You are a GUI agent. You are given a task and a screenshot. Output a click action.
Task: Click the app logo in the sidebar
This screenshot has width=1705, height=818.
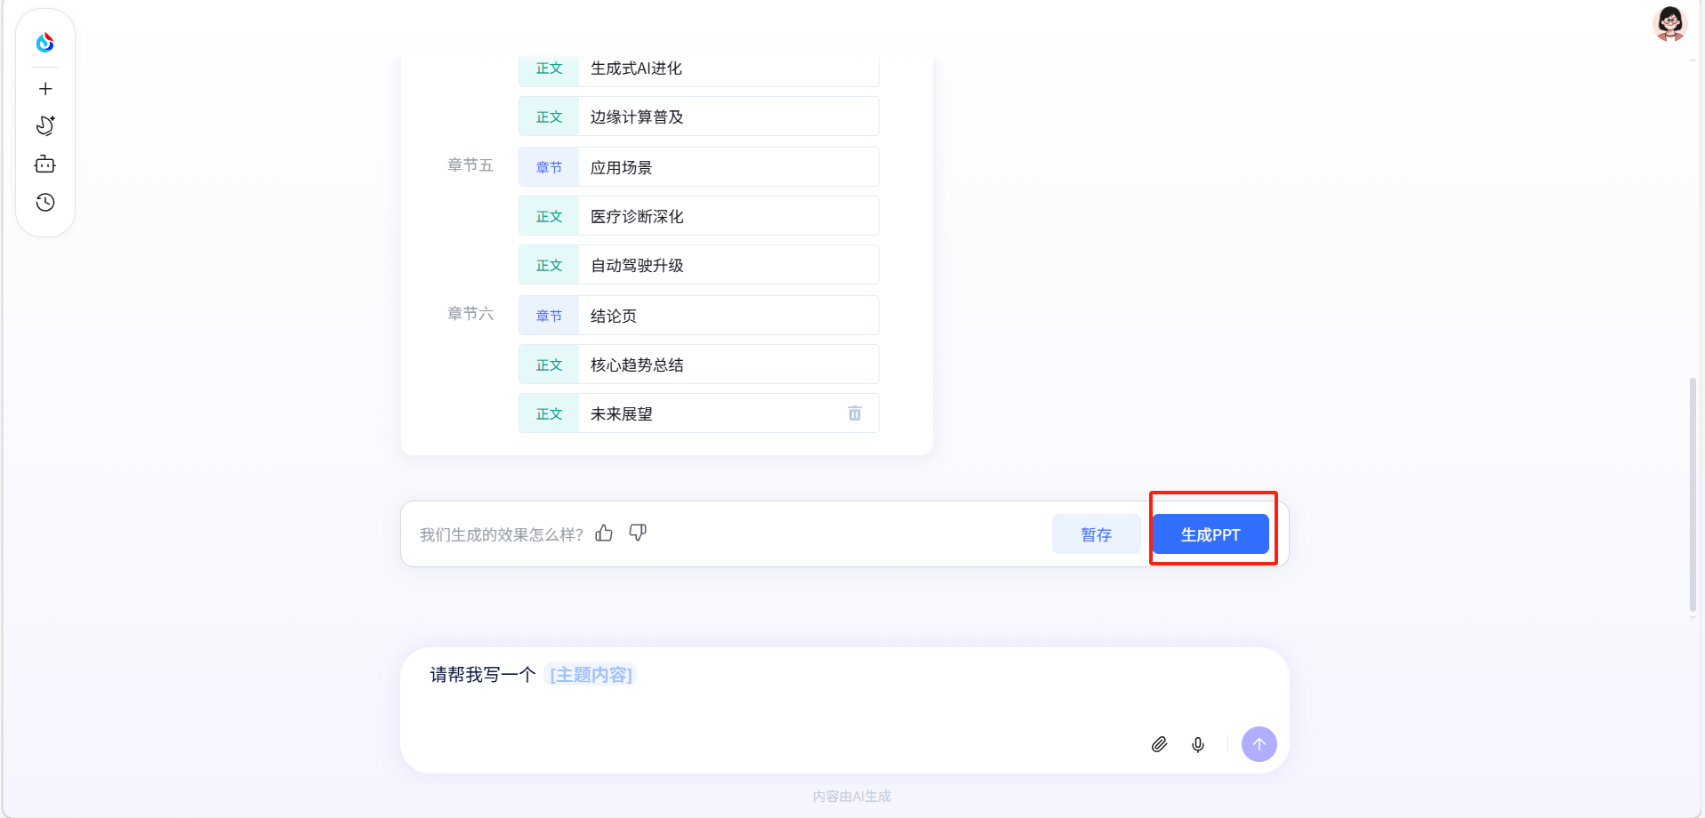tap(45, 42)
